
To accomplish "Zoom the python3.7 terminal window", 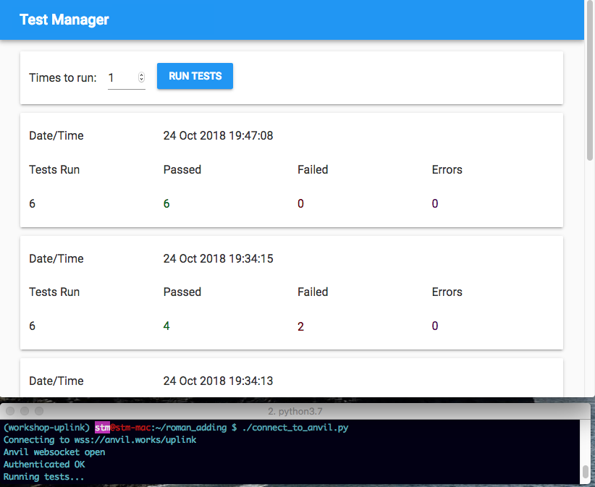I will (39, 411).
